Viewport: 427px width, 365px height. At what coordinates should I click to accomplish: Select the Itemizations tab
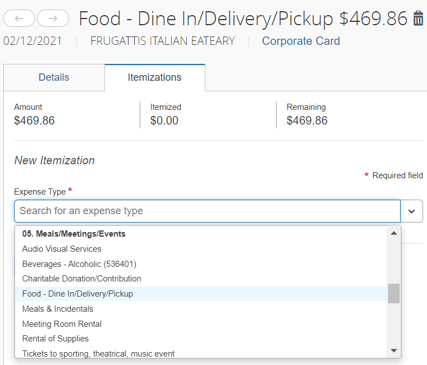154,77
